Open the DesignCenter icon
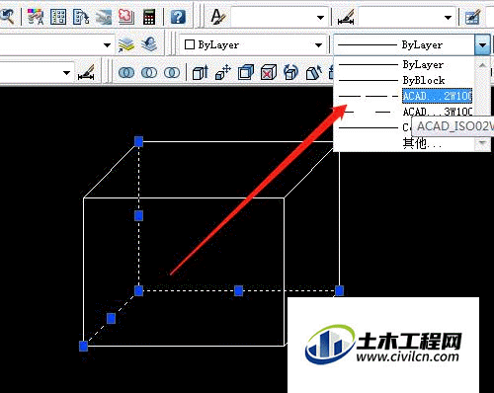 tap(58, 17)
